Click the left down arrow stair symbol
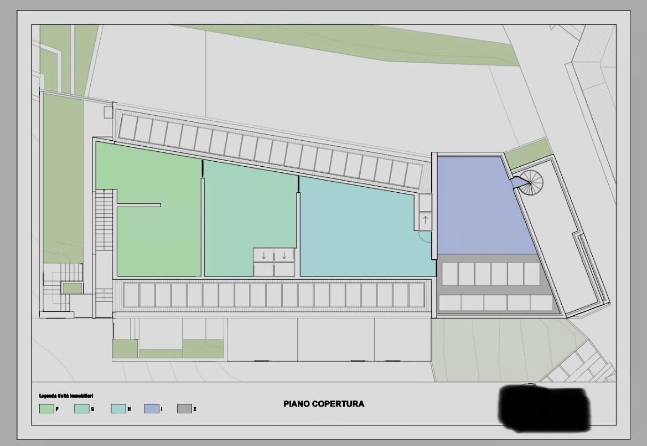 263,255
